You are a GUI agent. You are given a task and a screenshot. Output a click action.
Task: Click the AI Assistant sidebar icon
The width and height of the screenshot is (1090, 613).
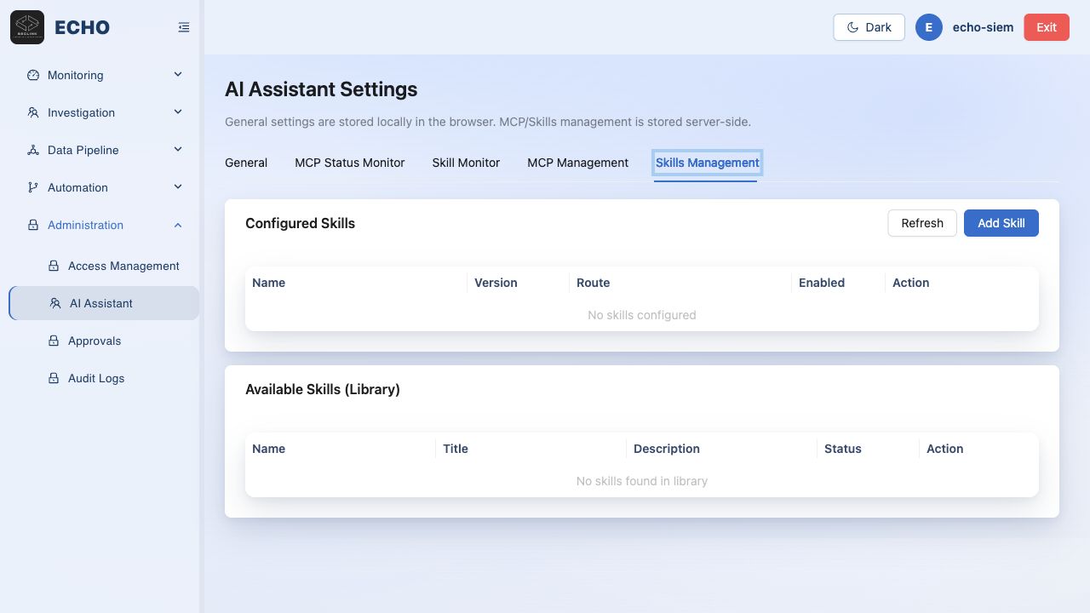(x=55, y=303)
